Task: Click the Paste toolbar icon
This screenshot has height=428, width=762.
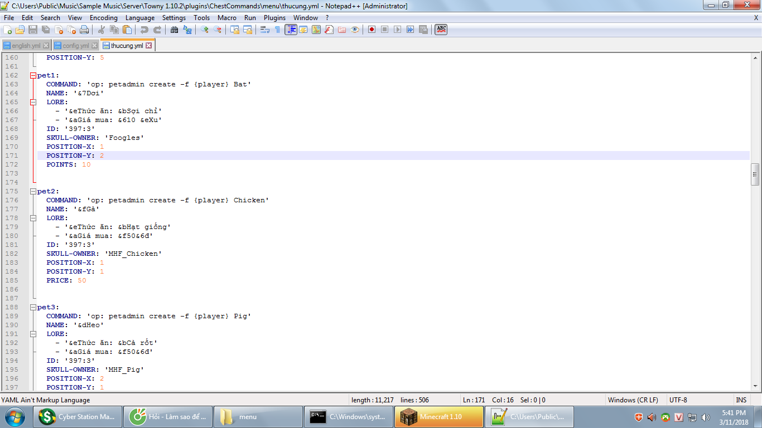Action: [x=127, y=30]
